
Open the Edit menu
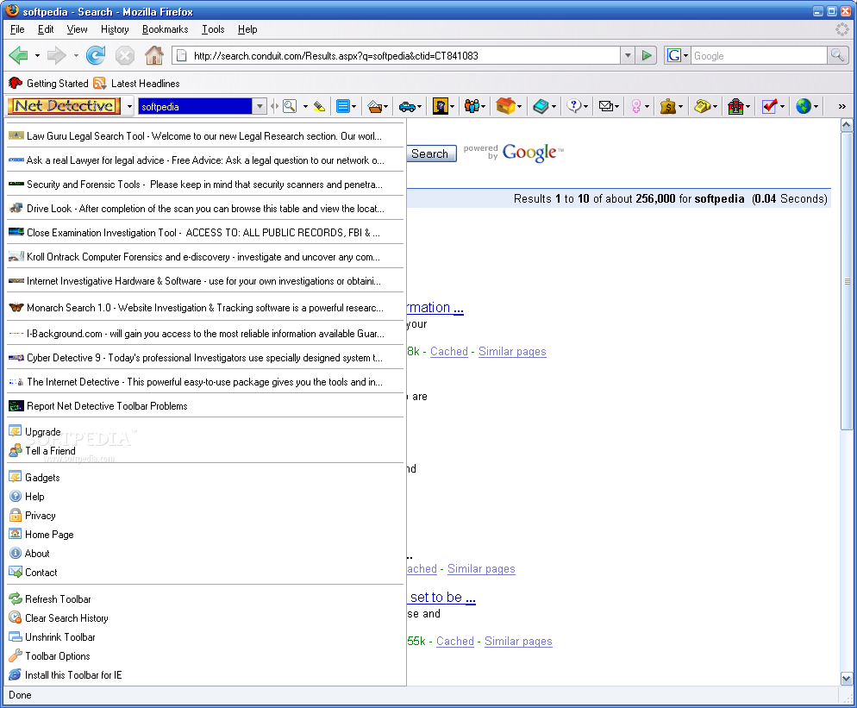click(x=46, y=29)
